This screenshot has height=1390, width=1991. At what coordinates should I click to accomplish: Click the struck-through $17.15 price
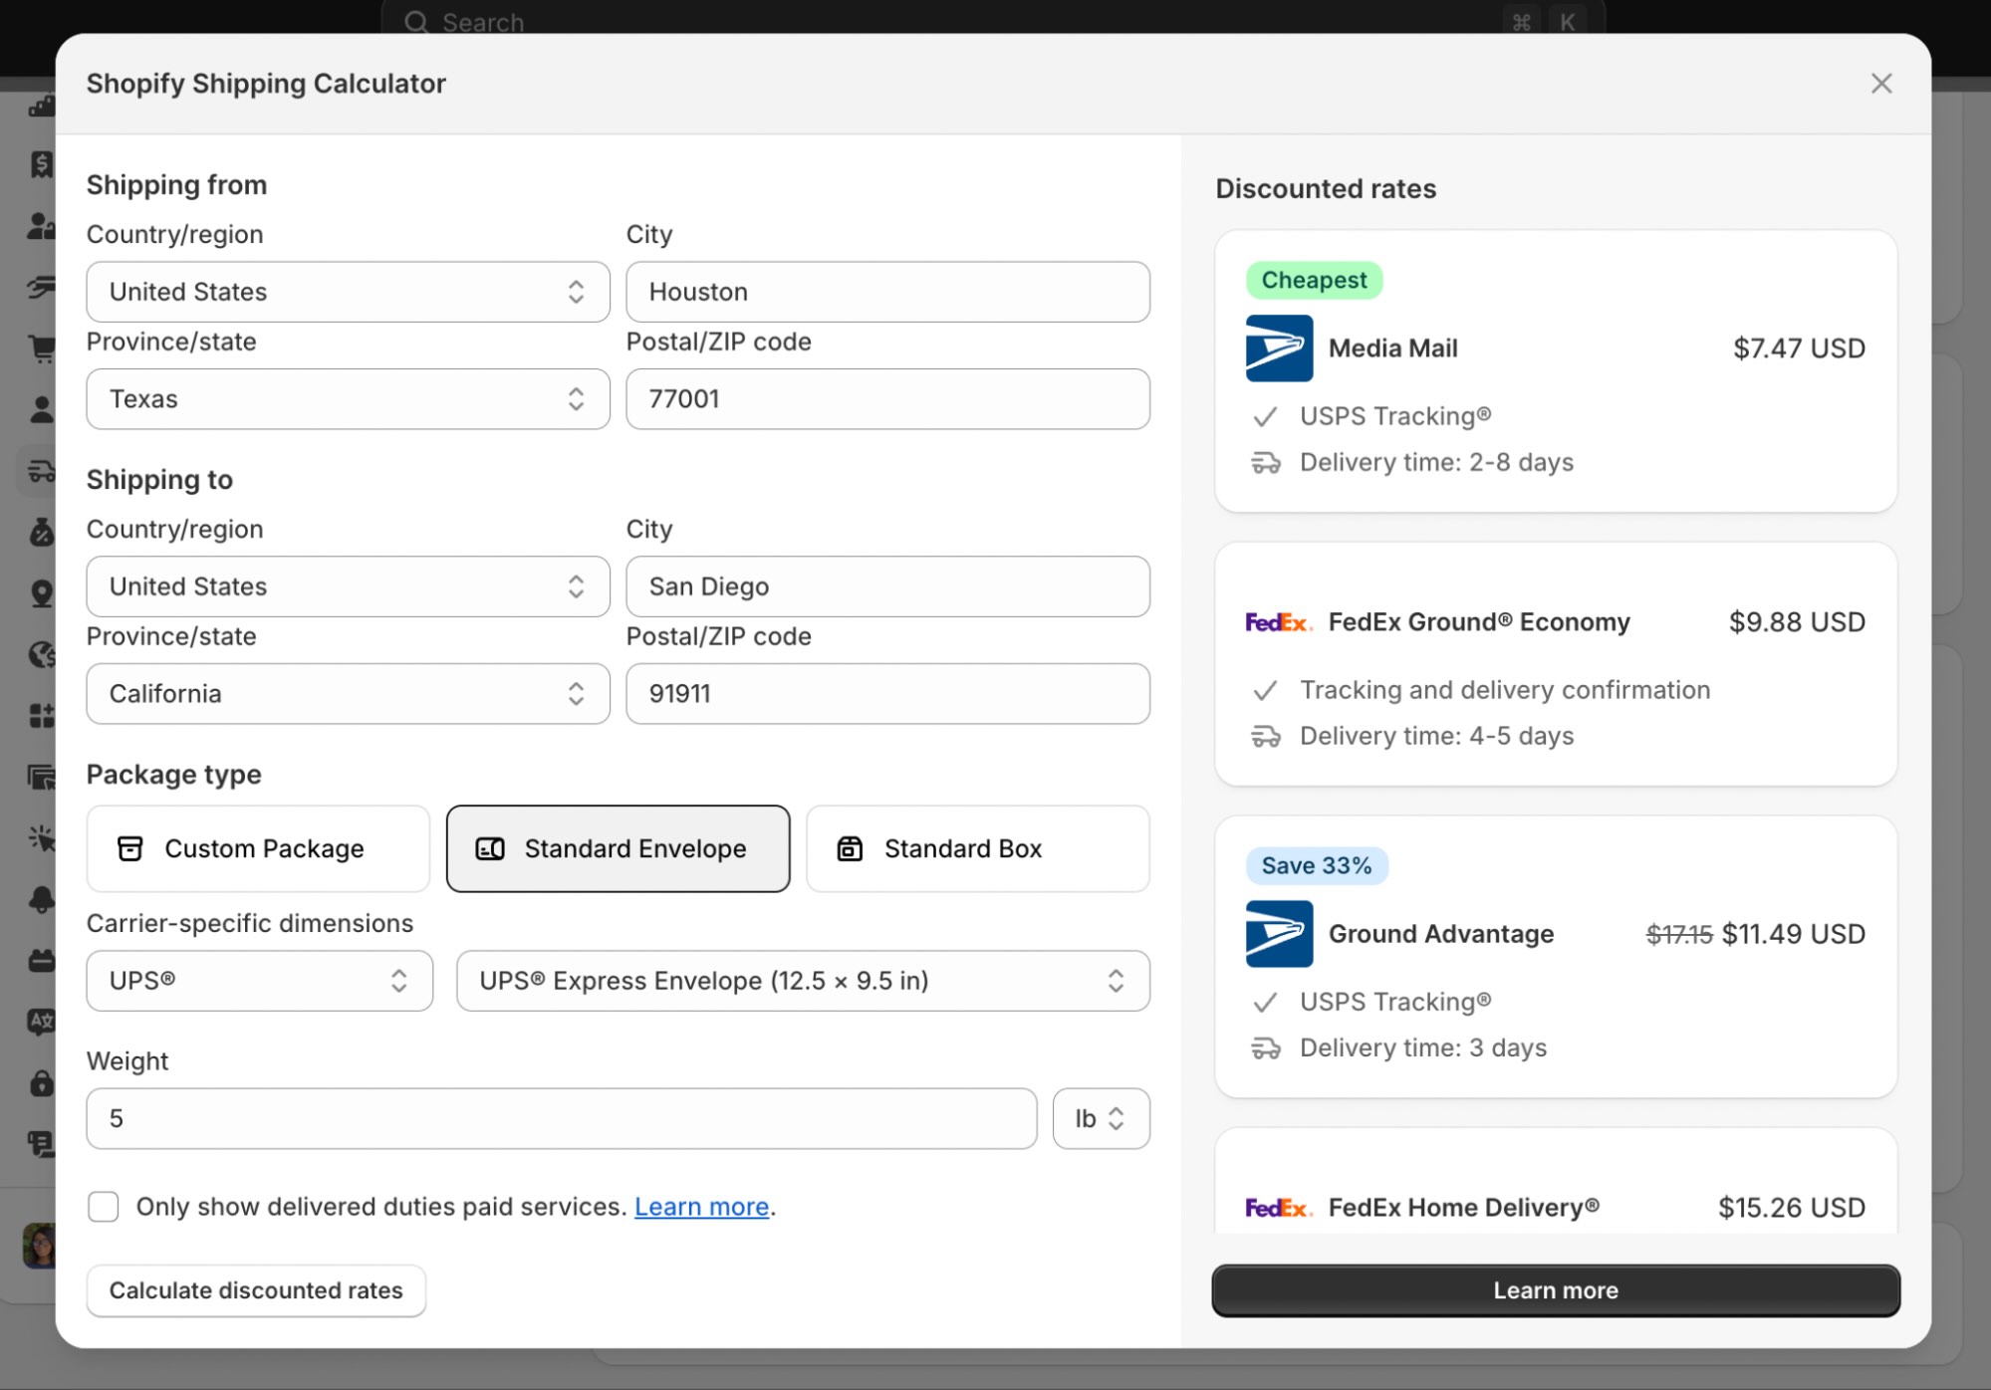click(1678, 935)
